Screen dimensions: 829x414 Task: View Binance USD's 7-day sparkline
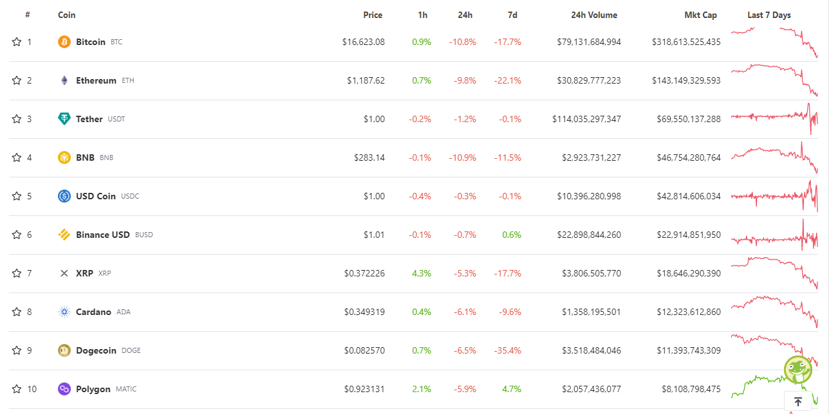tap(774, 235)
